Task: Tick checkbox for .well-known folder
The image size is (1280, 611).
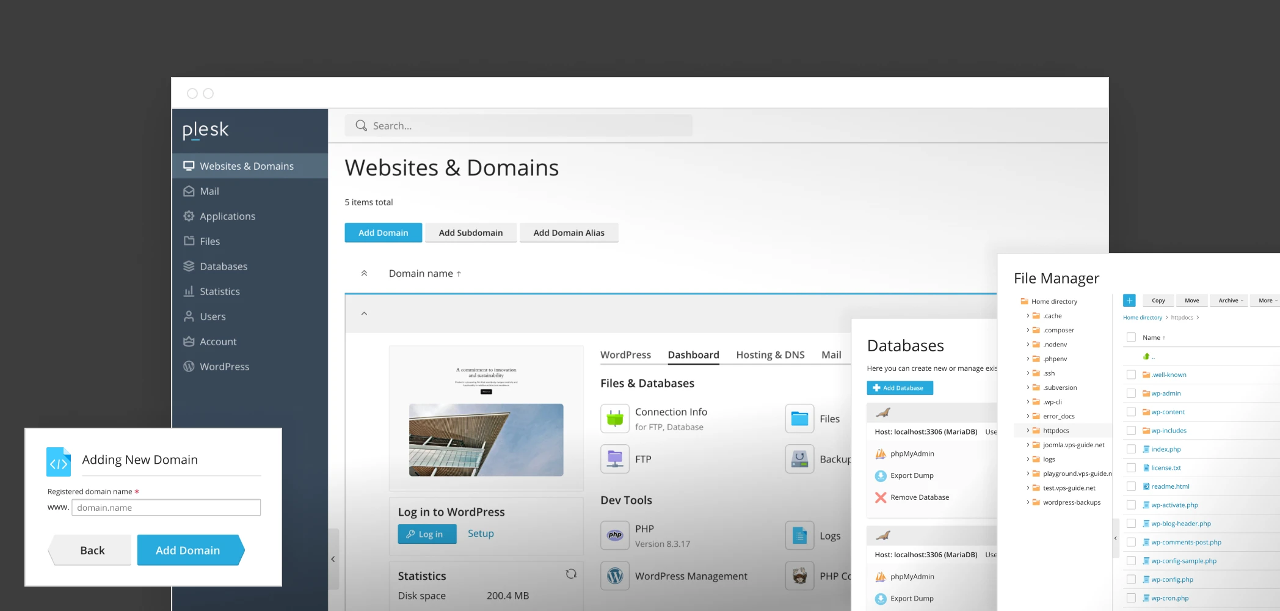Action: click(1131, 375)
